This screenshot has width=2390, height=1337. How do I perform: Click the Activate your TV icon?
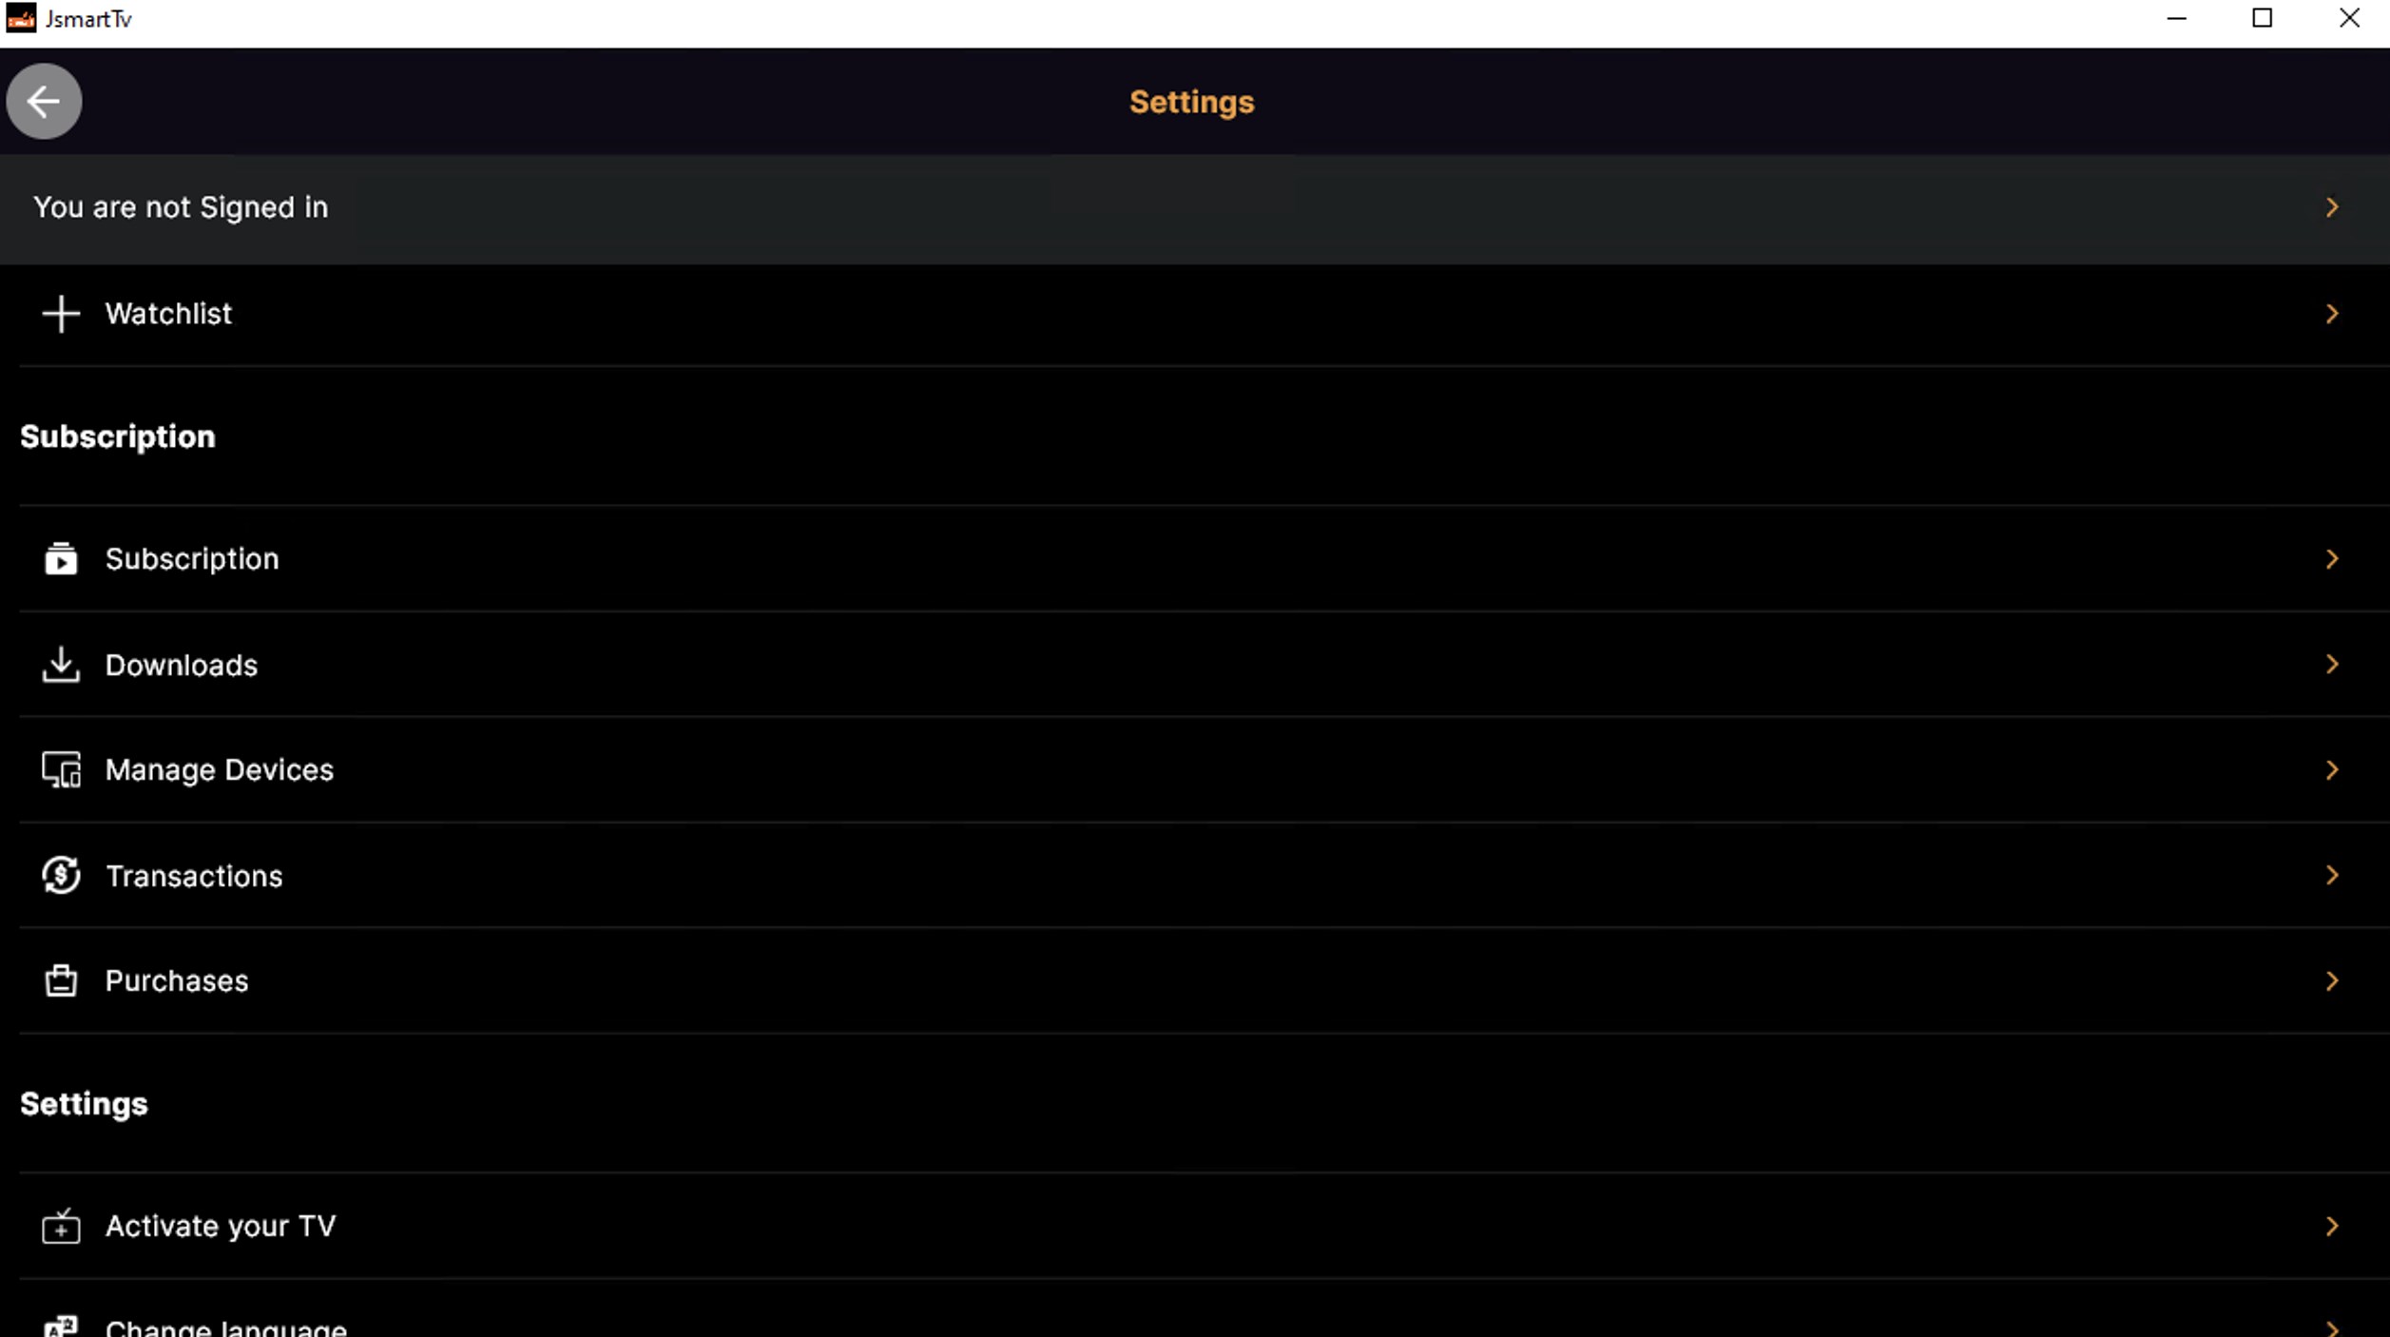coord(61,1227)
